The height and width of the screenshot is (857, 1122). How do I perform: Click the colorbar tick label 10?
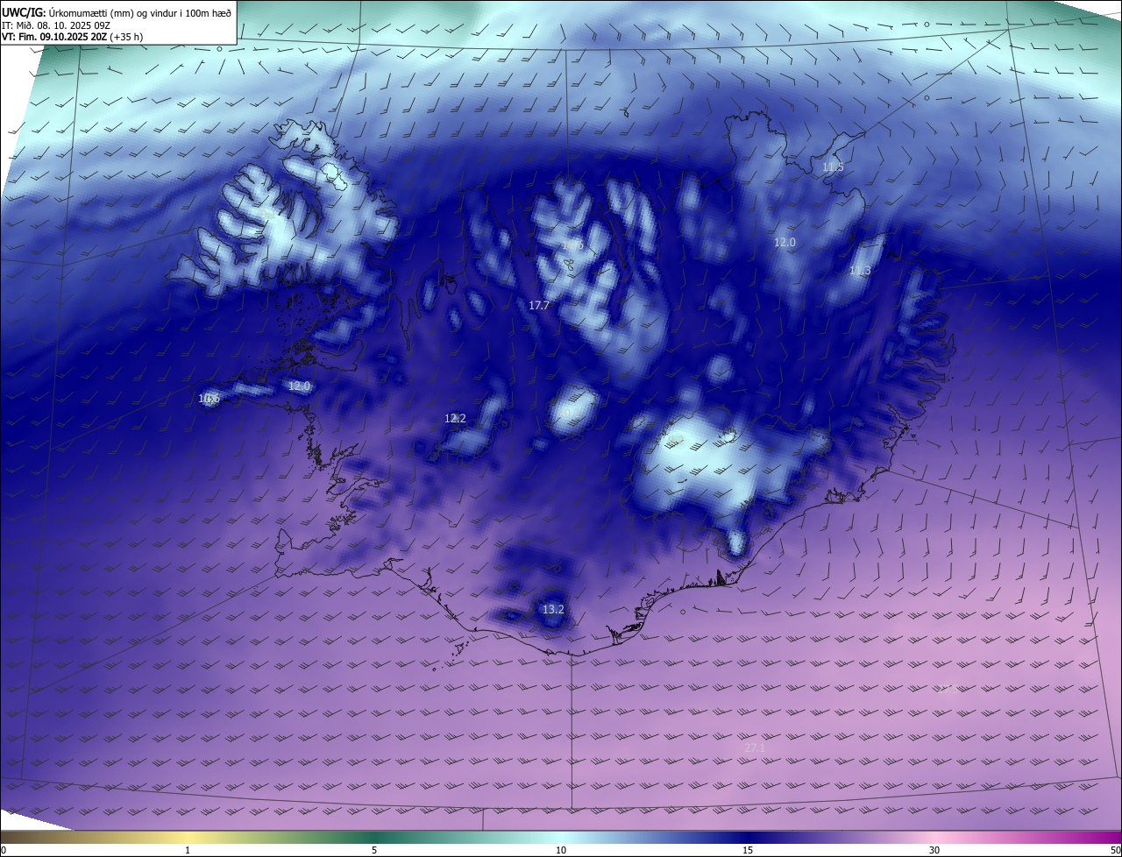pos(561,851)
